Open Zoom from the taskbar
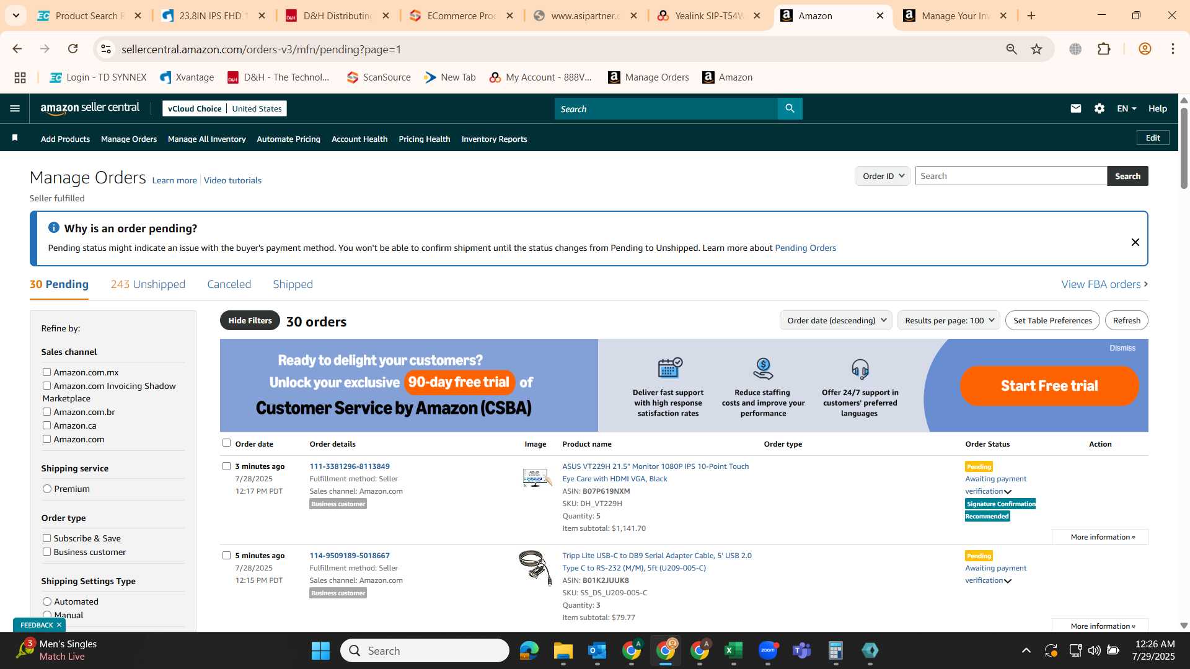 click(768, 650)
